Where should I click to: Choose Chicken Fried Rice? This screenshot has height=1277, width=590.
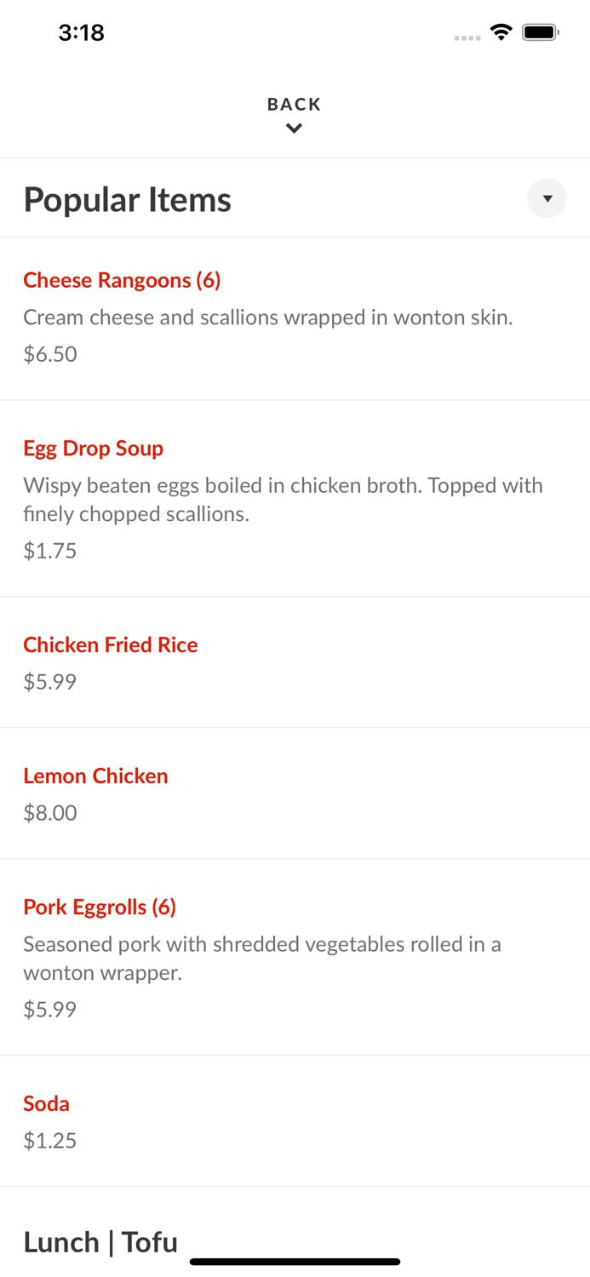pyautogui.click(x=111, y=644)
